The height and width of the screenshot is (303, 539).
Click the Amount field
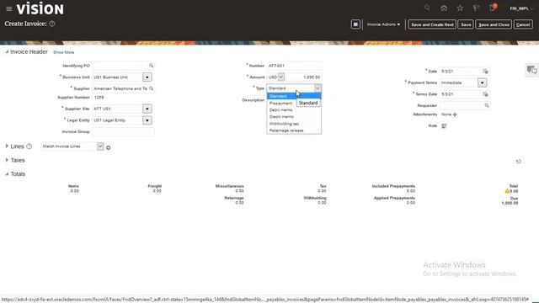coord(303,77)
